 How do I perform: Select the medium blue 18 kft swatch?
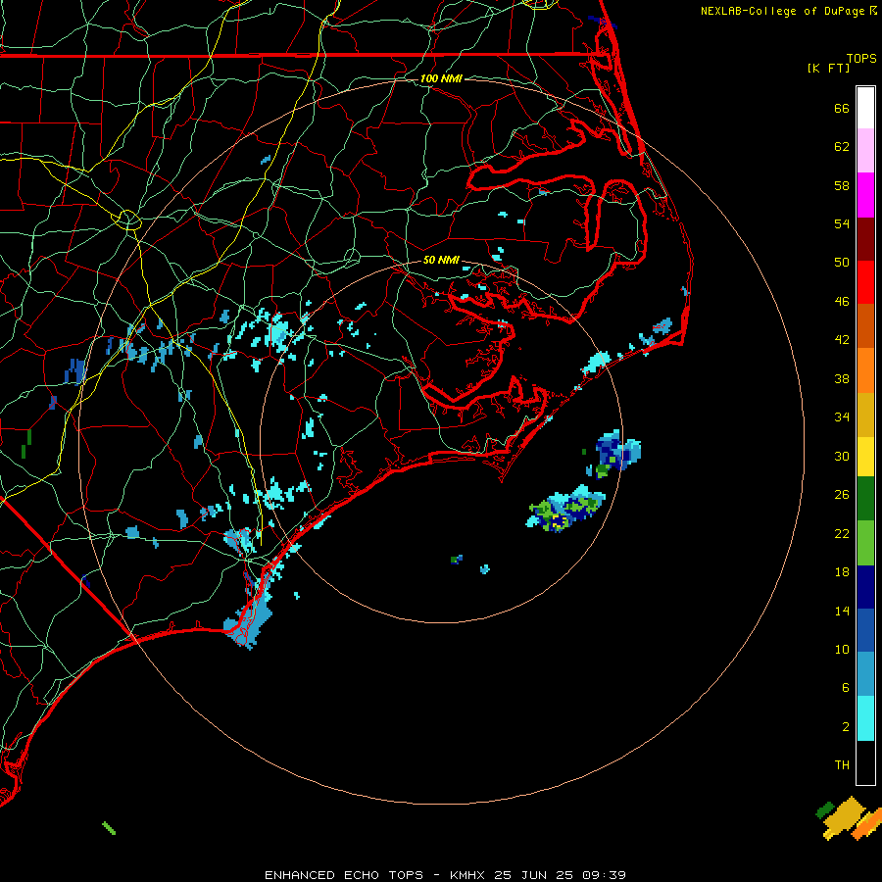(865, 630)
